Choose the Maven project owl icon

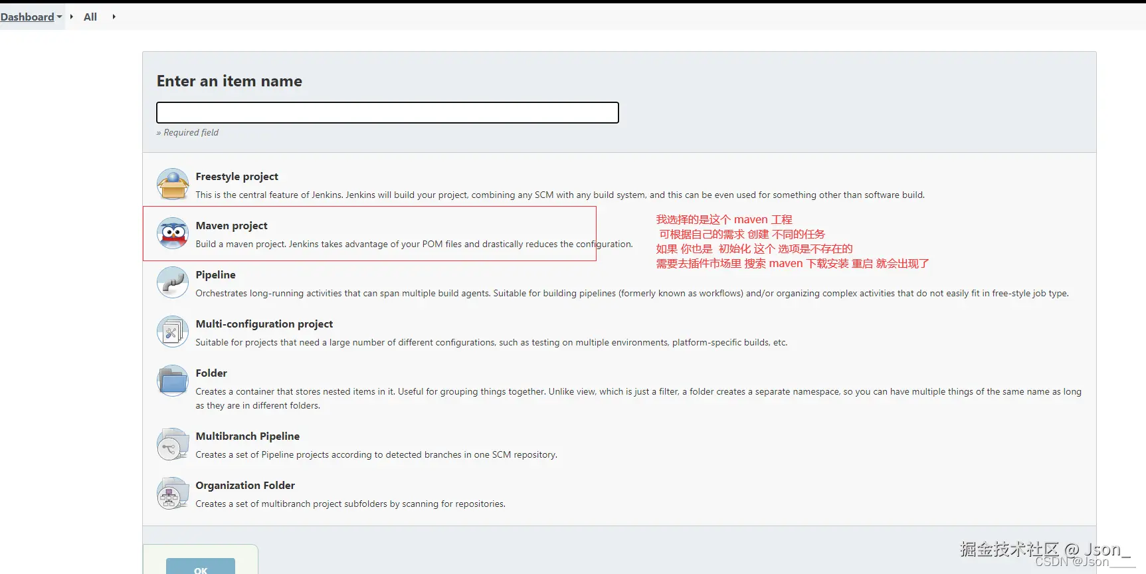(173, 233)
